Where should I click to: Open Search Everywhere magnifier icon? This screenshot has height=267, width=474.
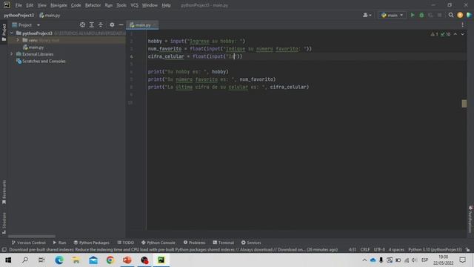pyautogui.click(x=451, y=15)
